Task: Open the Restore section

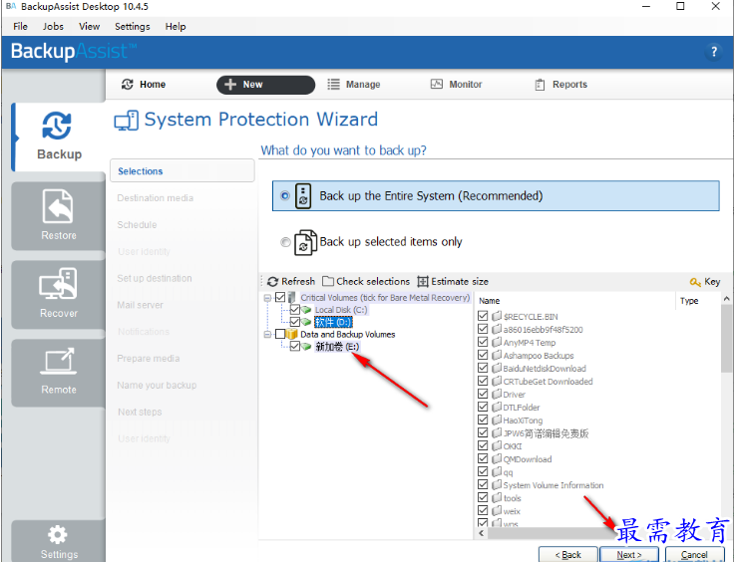Action: (59, 215)
